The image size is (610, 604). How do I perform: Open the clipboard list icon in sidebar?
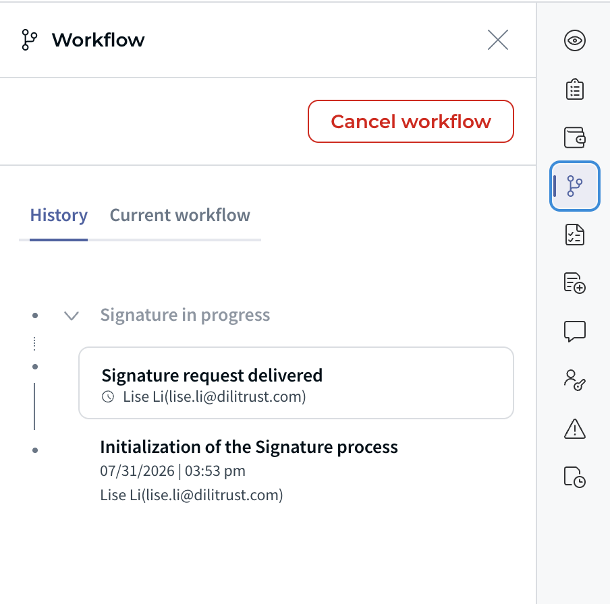tap(575, 89)
